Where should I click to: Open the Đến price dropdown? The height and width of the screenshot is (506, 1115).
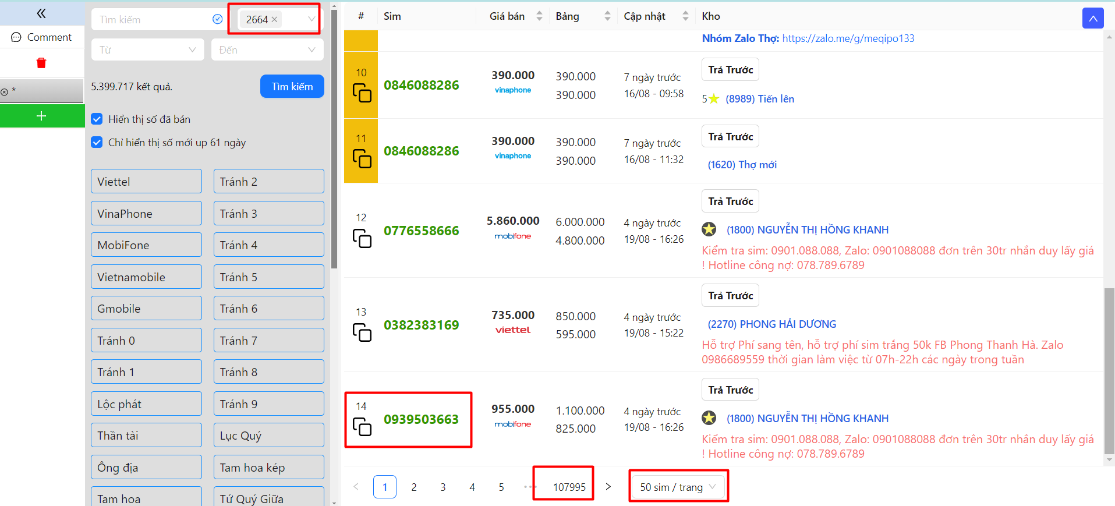267,49
